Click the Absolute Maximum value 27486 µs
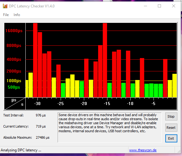Viewport: 182px width, 156px height. click(x=42, y=137)
